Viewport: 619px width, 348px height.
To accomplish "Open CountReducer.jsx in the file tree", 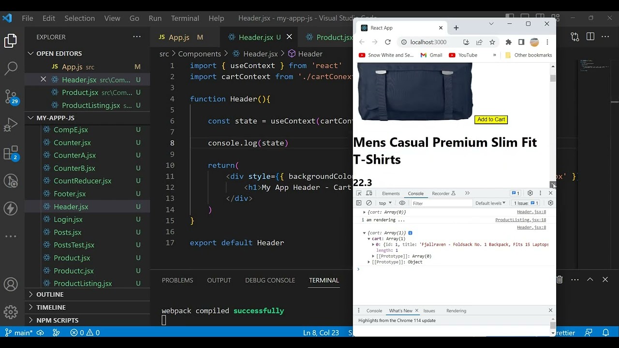I will [x=83, y=181].
